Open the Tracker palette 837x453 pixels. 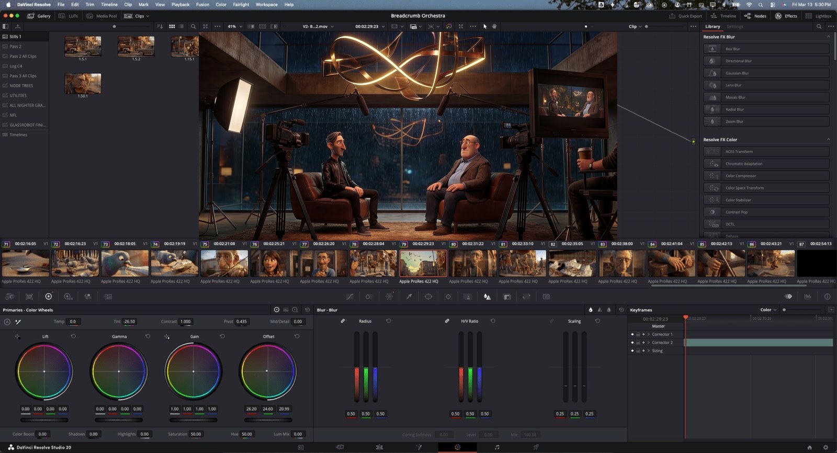[448, 297]
